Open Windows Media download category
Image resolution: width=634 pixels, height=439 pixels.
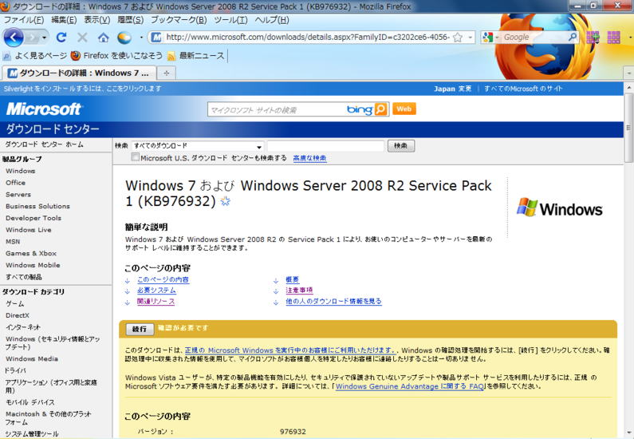tap(32, 358)
